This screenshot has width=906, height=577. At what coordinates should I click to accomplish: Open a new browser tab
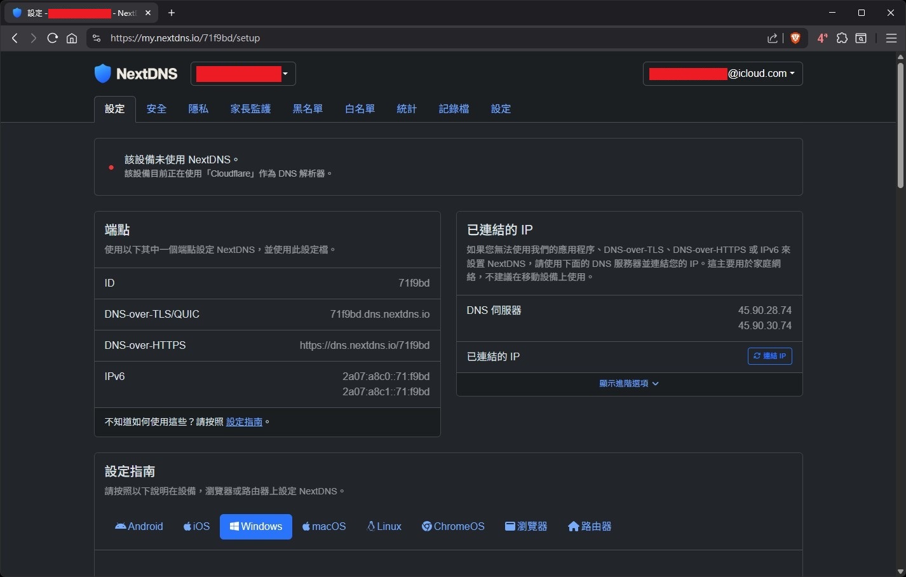[x=172, y=13]
